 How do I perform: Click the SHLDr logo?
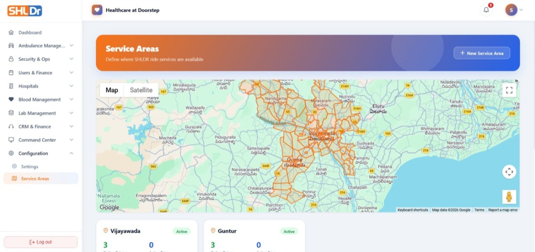click(x=25, y=11)
